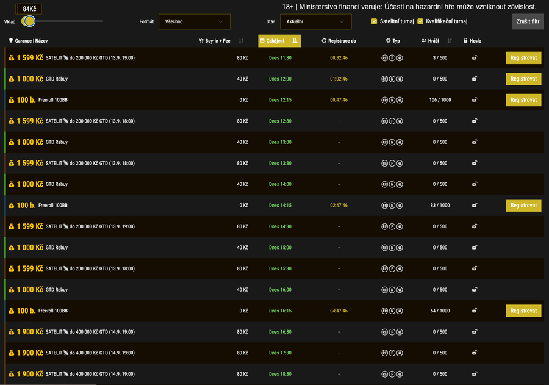
Task: Register for the Dnes 12:00 GTD Rebuy
Action: click(x=523, y=79)
